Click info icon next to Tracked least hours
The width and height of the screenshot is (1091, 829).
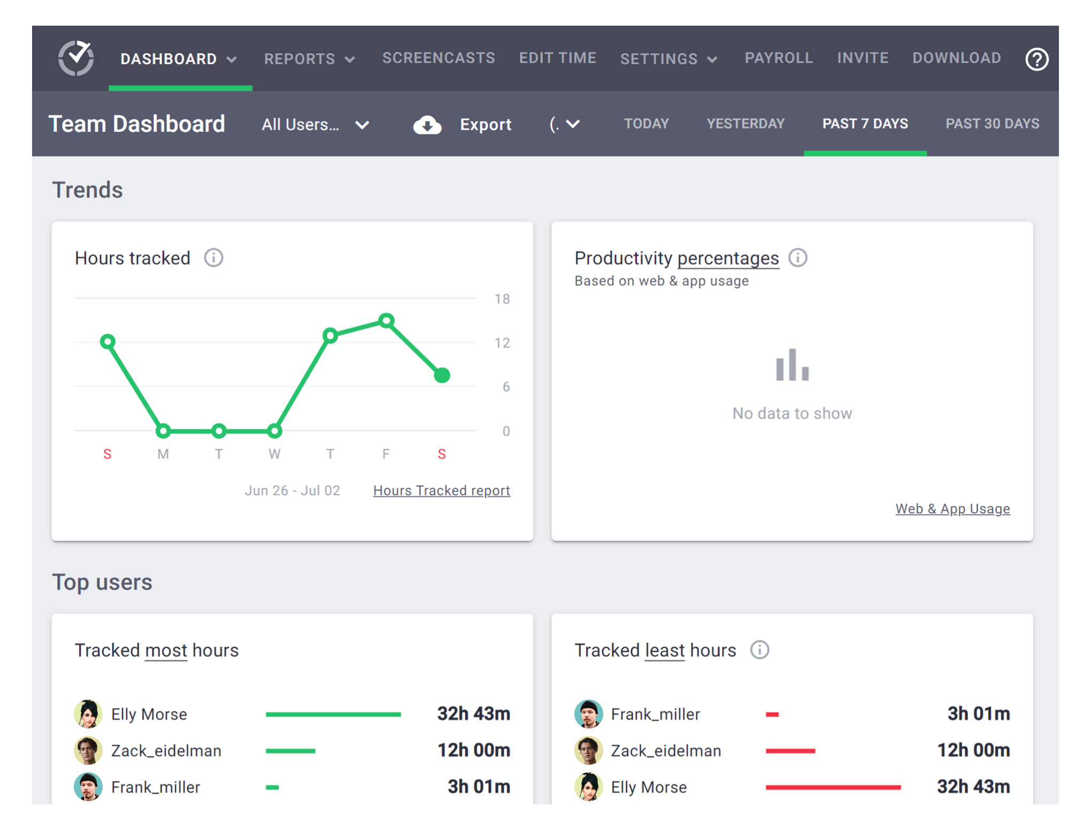(x=759, y=650)
